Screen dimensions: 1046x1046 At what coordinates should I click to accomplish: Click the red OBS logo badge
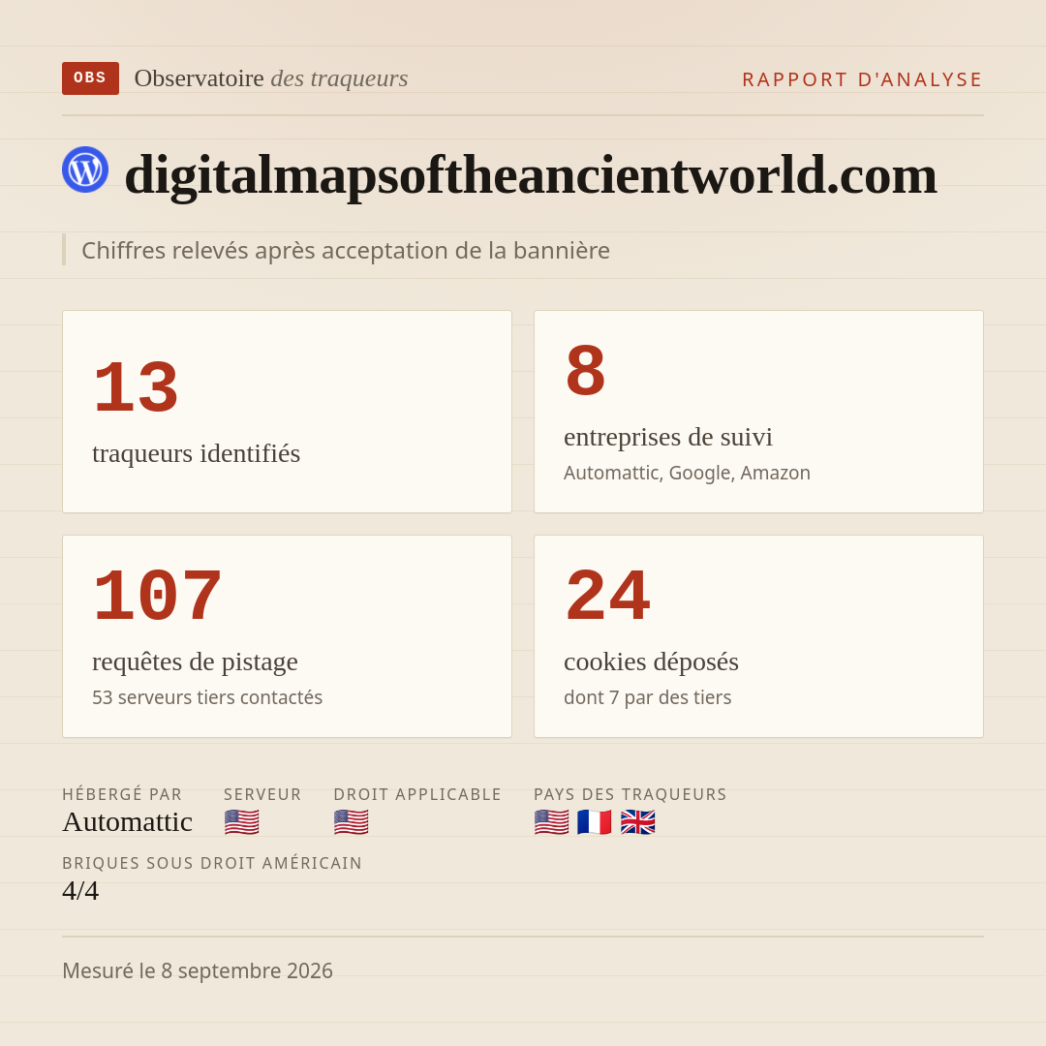tap(90, 78)
